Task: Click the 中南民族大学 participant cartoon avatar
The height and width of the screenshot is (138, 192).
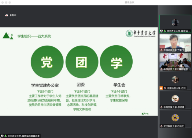Action: coord(175,99)
